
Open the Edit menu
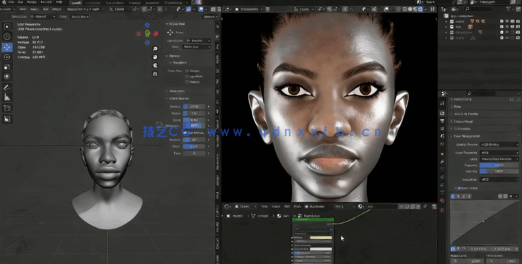tap(21, 2)
